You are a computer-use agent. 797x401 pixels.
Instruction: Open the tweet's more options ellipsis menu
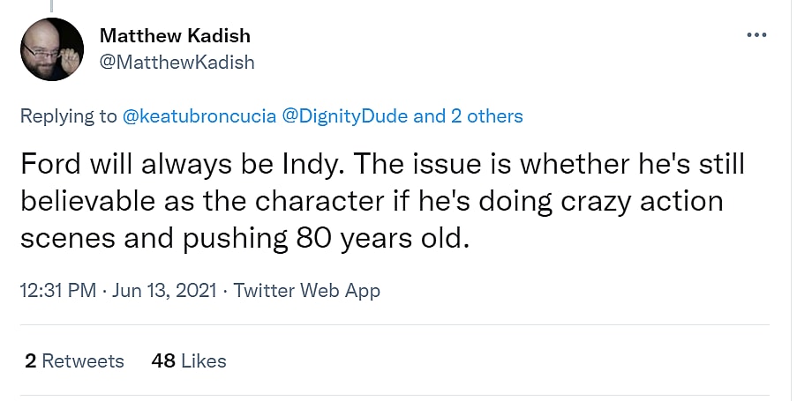coord(756,35)
